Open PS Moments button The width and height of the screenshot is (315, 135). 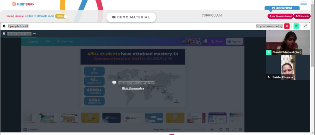click(x=302, y=16)
